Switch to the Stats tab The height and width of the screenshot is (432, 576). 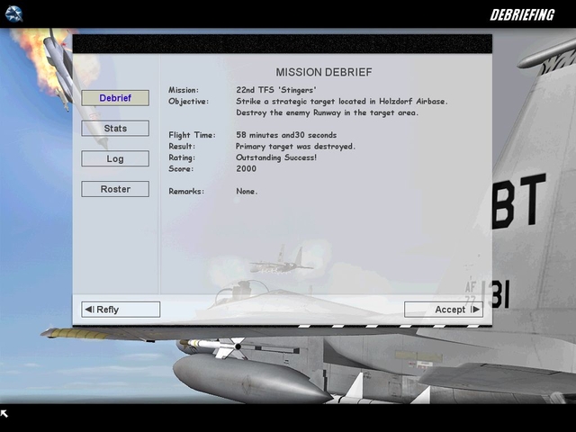(115, 128)
